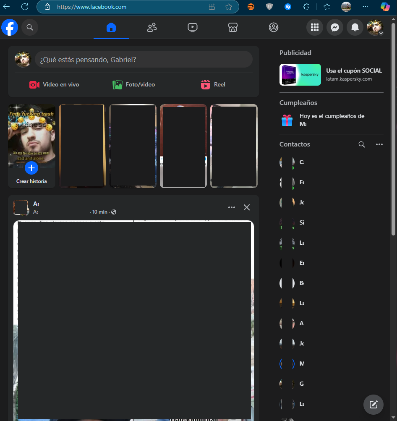Open Marketplace from the top bar
Image resolution: width=397 pixels, height=421 pixels.
tap(233, 27)
